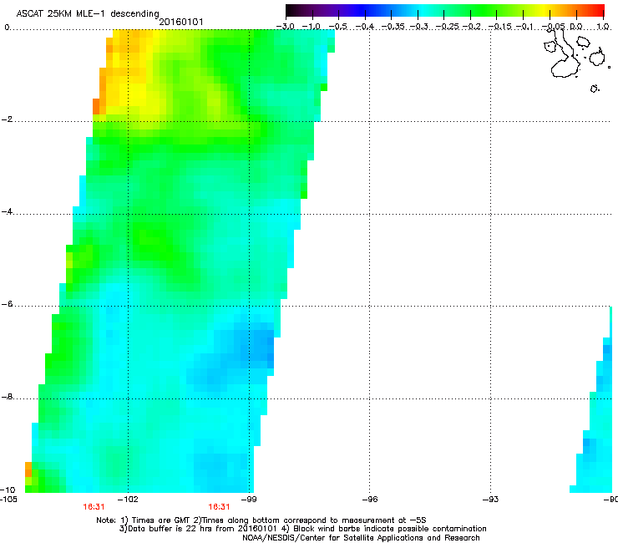This screenshot has height=543, width=618.
Task: Click the longitude axis label '-99'
Action: click(249, 499)
